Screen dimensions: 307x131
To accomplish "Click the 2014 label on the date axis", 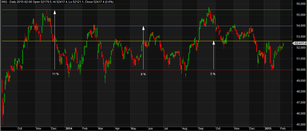I will click(x=69, y=128).
